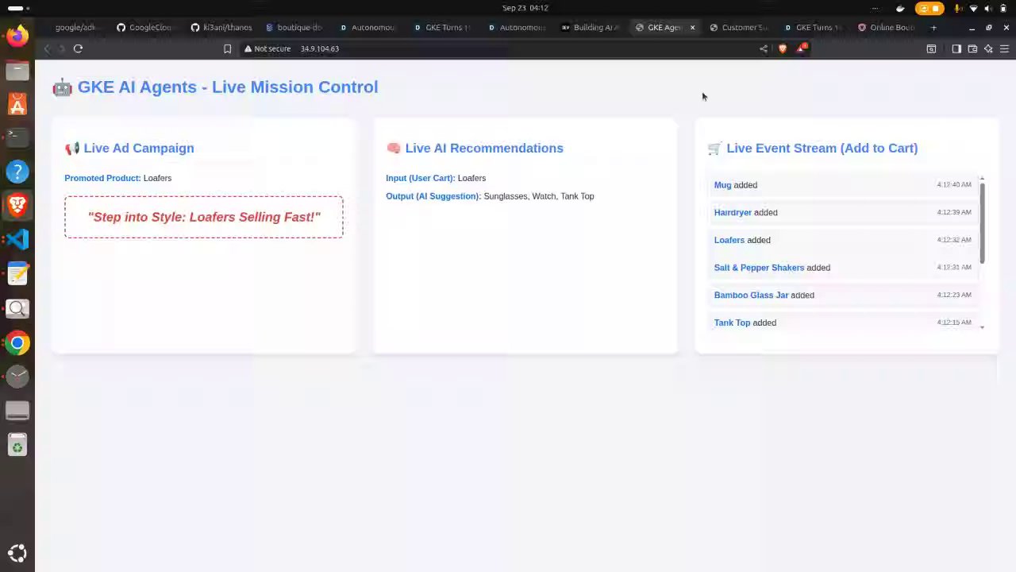Open Clocks app from dock
This screenshot has width=1016, height=572.
(17, 377)
